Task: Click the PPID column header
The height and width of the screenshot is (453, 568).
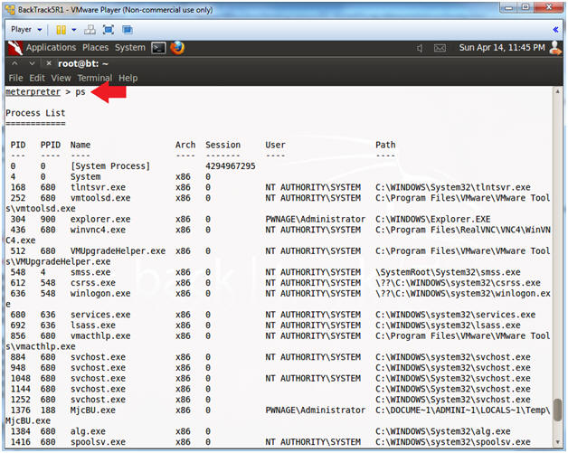Action: pyautogui.click(x=51, y=145)
